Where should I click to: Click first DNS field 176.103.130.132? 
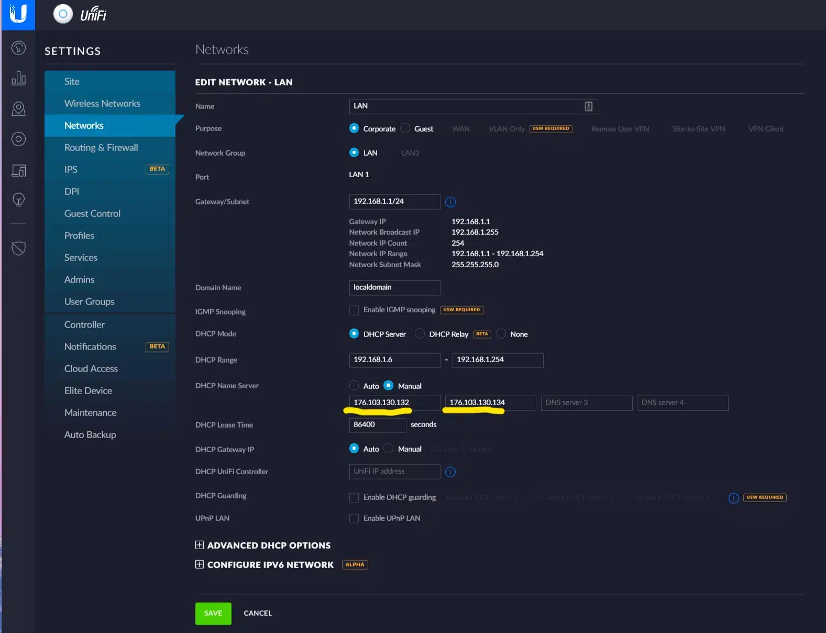point(394,403)
